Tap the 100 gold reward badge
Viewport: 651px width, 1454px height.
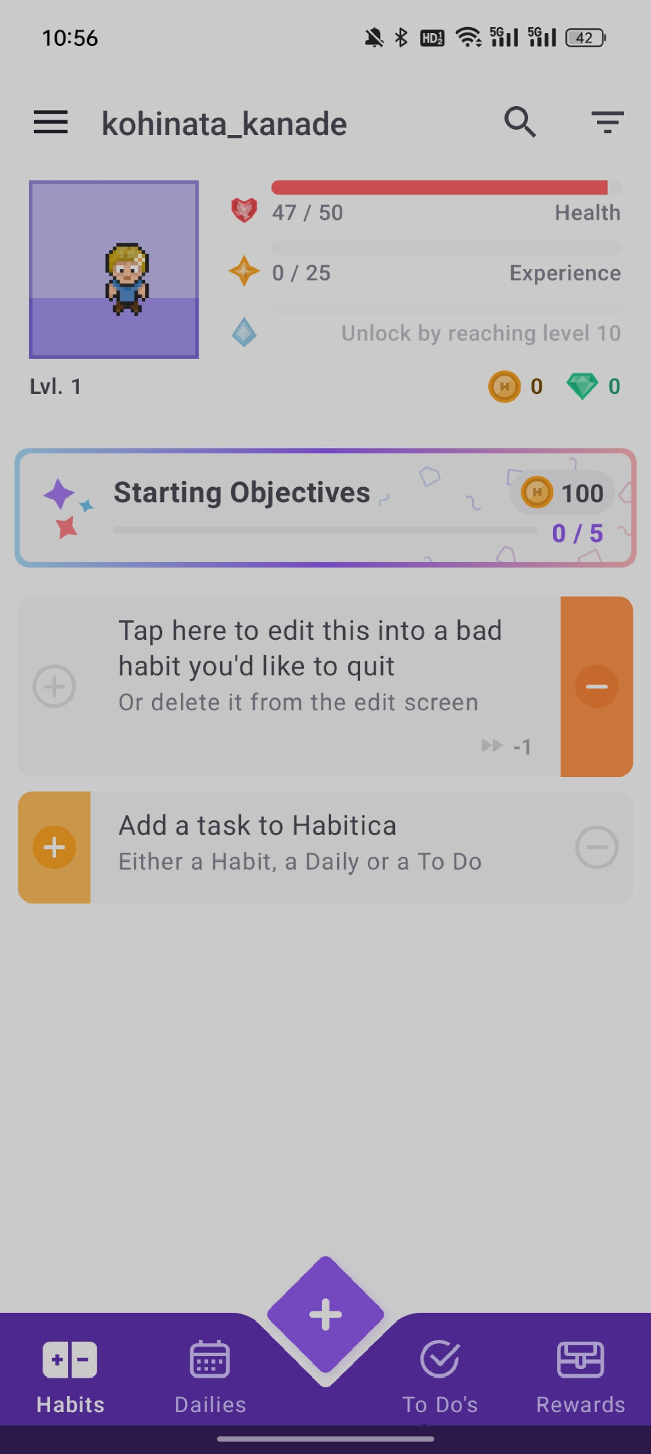pyautogui.click(x=563, y=493)
